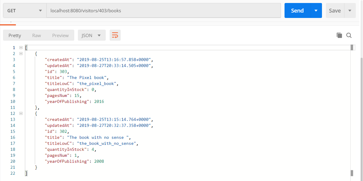Collapse the root array at line 1
363x181 pixels.
(21, 48)
